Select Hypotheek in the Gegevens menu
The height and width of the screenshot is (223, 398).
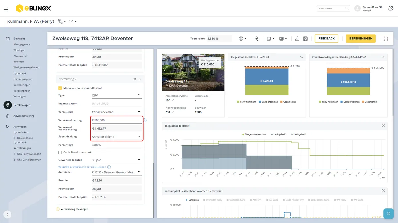click(20, 73)
